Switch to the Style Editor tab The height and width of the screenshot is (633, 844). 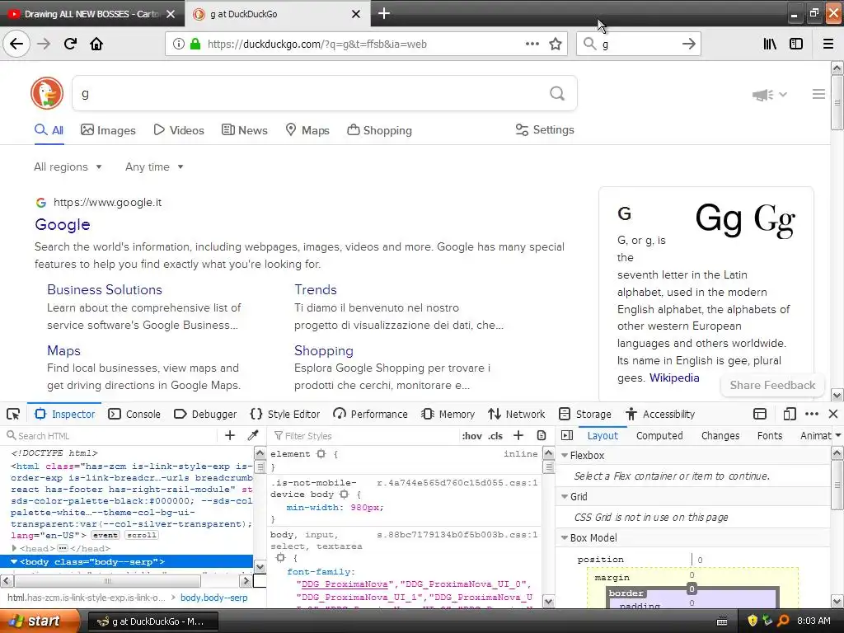click(284, 414)
